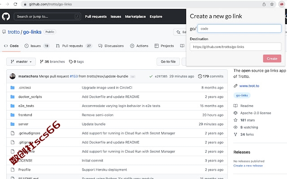The height and width of the screenshot is (179, 287).
Task: Open the docker_scripts folder name
Action: (30, 97)
